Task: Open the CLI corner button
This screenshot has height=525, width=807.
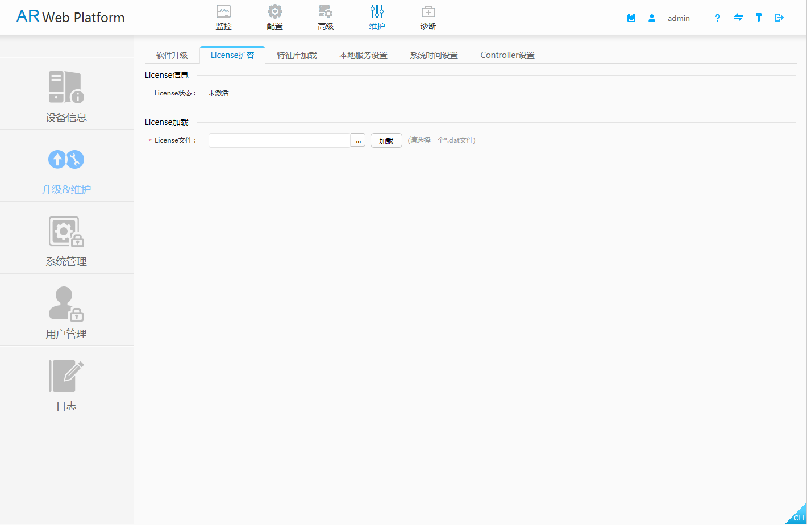Action: coord(798,517)
